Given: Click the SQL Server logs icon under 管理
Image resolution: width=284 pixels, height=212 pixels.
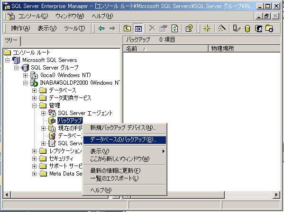Looking at the screenshot, I should pyautogui.click(x=52, y=143).
